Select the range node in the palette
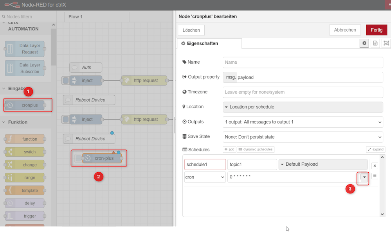The width and height of the screenshot is (391, 236). 25,177
